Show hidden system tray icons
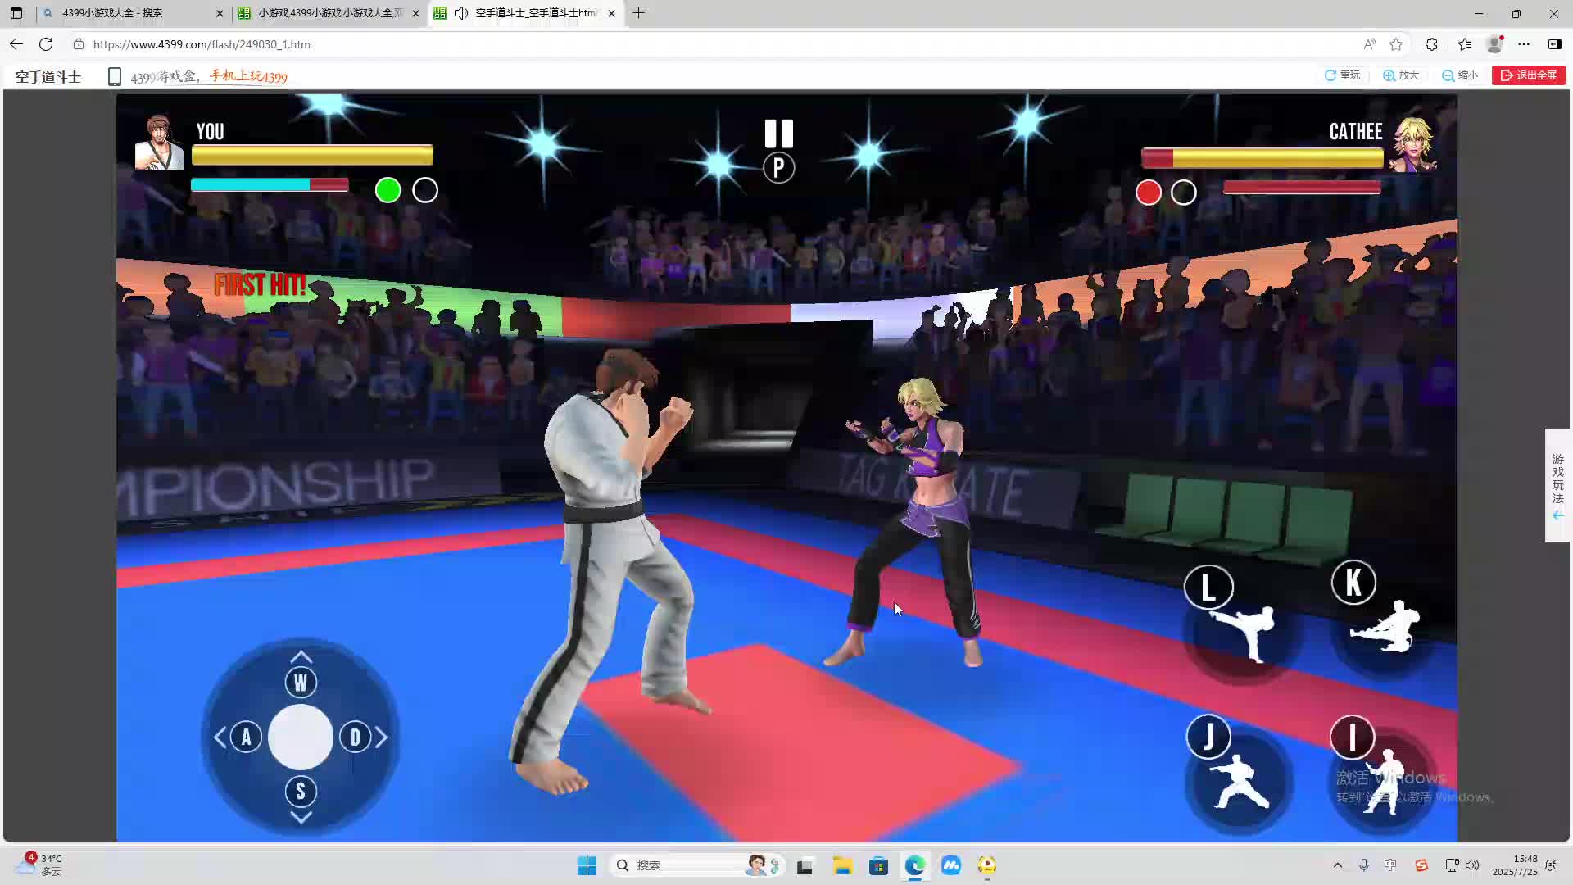 pyautogui.click(x=1338, y=865)
